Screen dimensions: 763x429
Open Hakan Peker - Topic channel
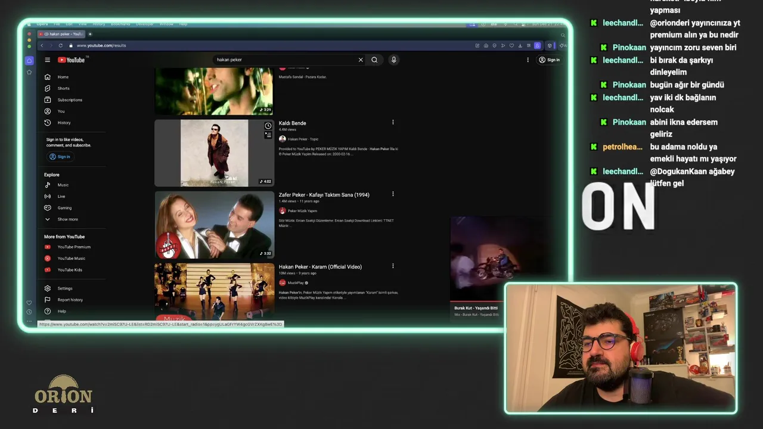pyautogui.click(x=303, y=139)
